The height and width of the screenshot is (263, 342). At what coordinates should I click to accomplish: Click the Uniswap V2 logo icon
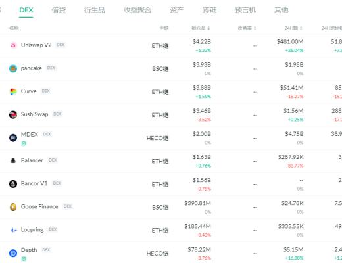coord(13,45)
